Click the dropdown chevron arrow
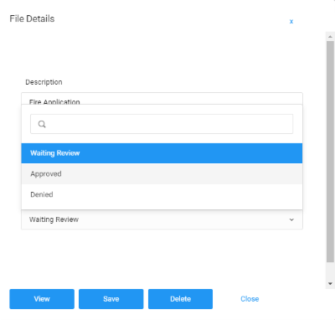Image resolution: width=335 pixels, height=320 pixels. pos(291,219)
